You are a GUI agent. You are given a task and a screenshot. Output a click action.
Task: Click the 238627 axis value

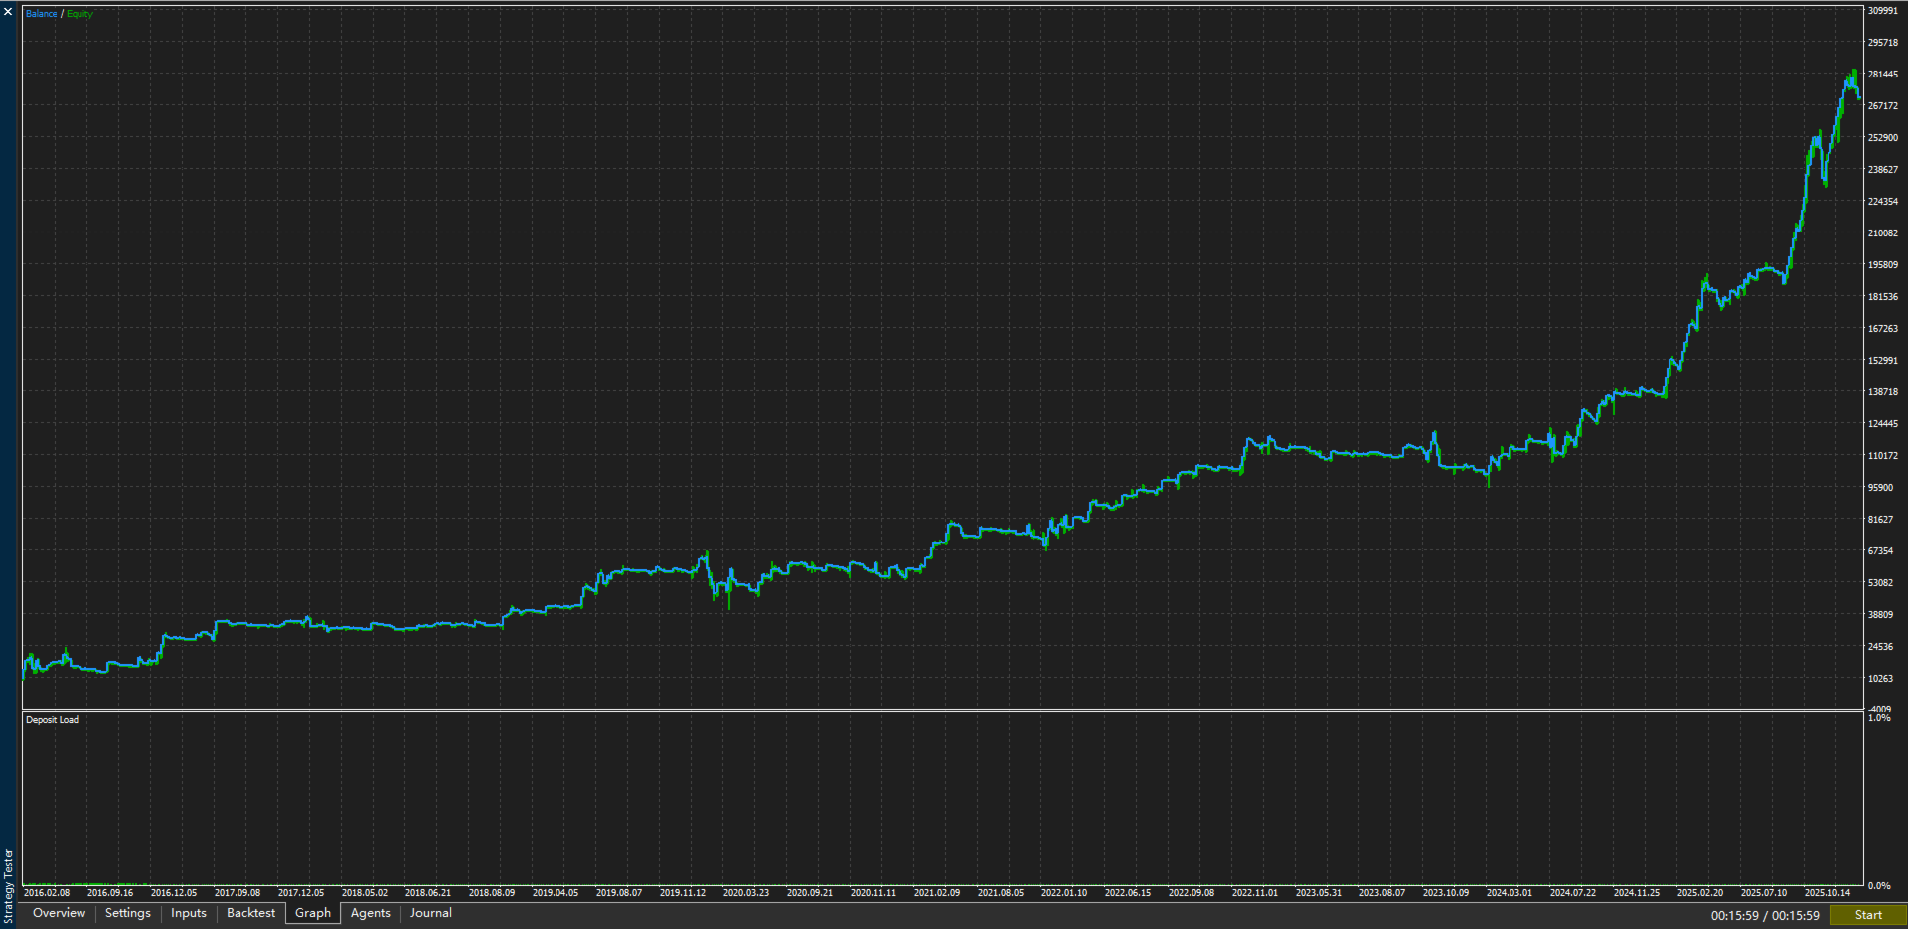click(1883, 170)
